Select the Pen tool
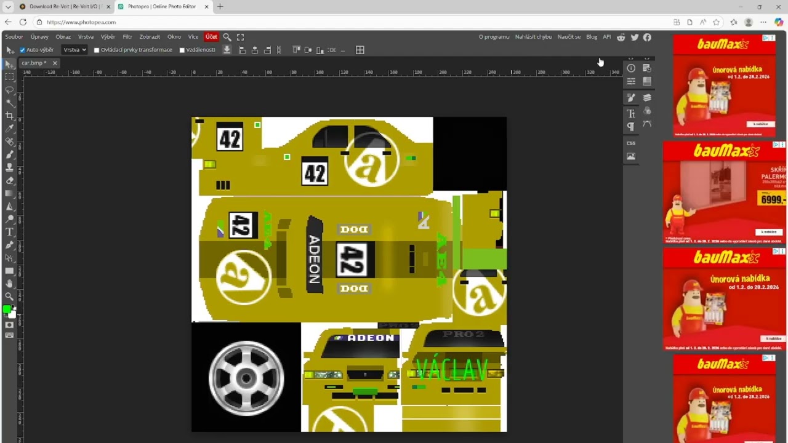The height and width of the screenshot is (443, 788). (x=9, y=245)
